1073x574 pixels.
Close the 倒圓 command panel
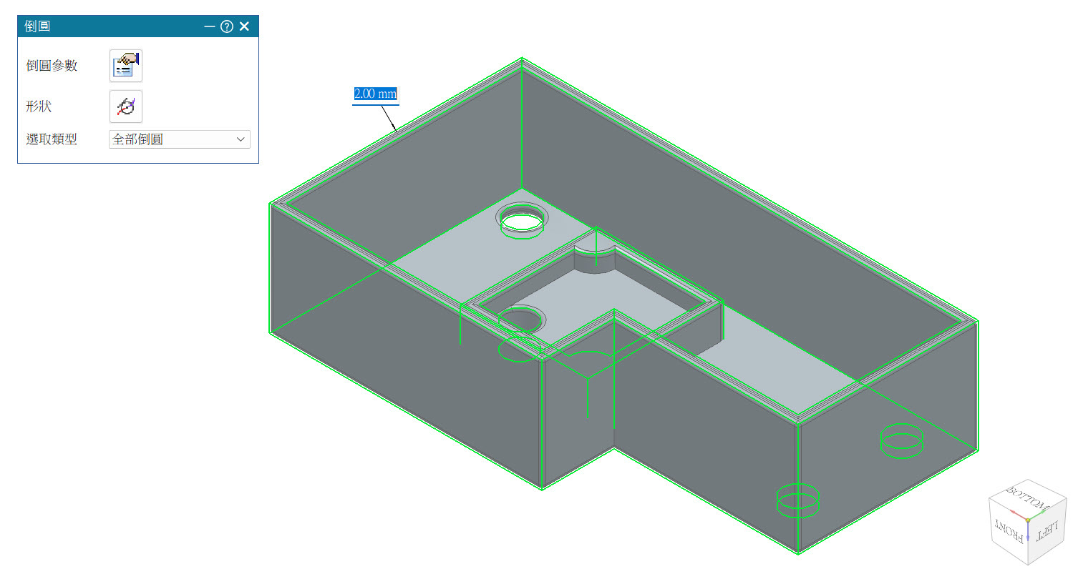pyautogui.click(x=245, y=26)
